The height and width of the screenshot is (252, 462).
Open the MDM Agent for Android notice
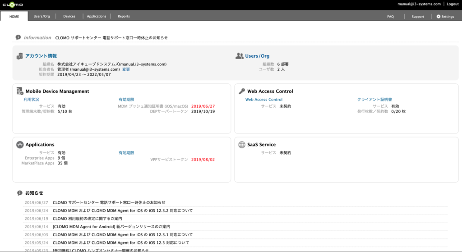111,226
